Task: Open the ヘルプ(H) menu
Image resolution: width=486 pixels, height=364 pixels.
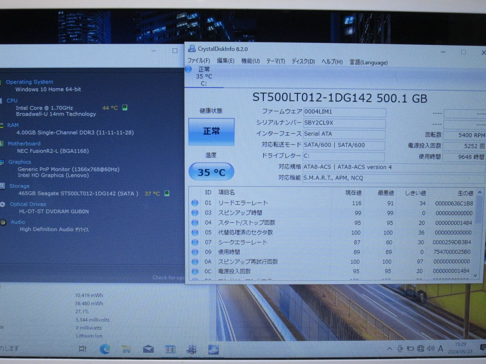Action: (x=332, y=62)
